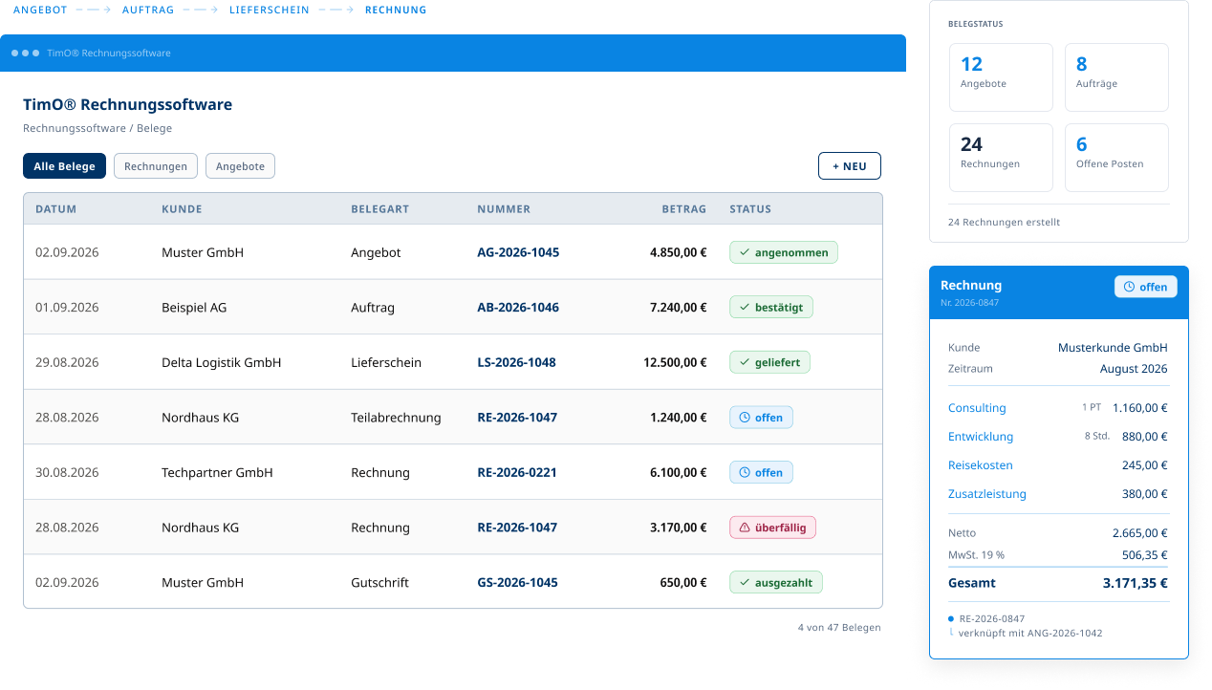1212x690 pixels.
Task: Select the Alle Belege filter tab
Action: coord(64,166)
